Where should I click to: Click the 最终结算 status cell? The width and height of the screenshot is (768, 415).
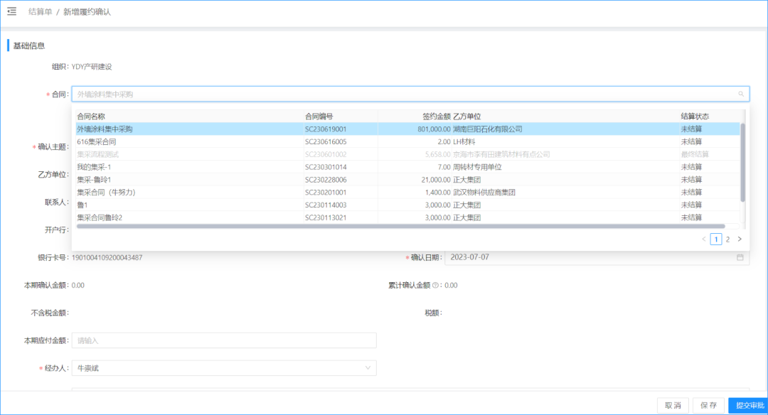695,155
